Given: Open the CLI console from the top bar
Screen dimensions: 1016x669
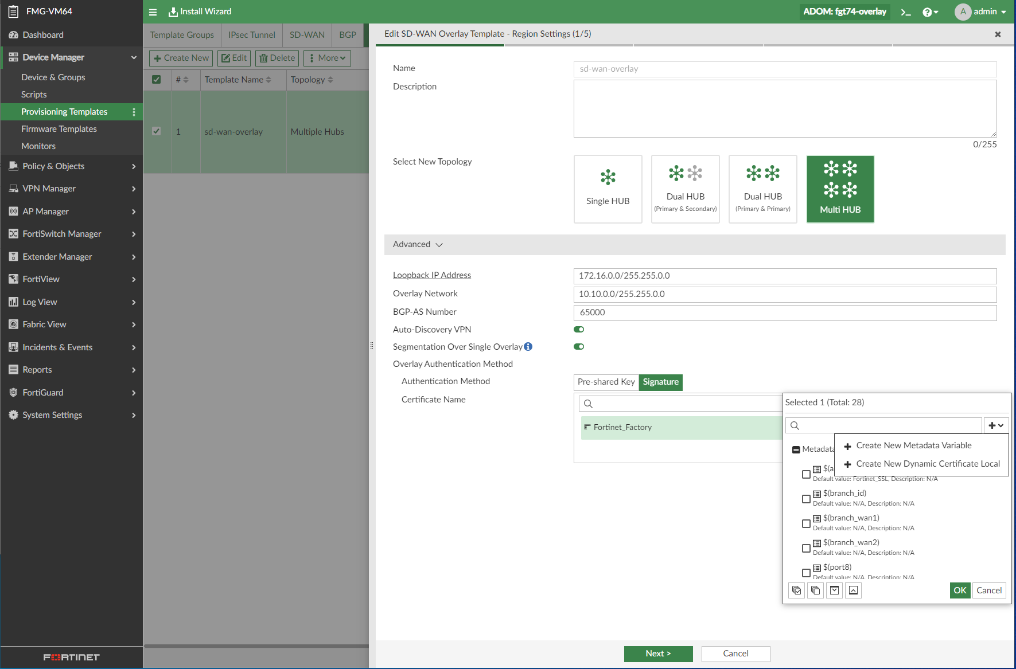Looking at the screenshot, I should click(x=905, y=11).
